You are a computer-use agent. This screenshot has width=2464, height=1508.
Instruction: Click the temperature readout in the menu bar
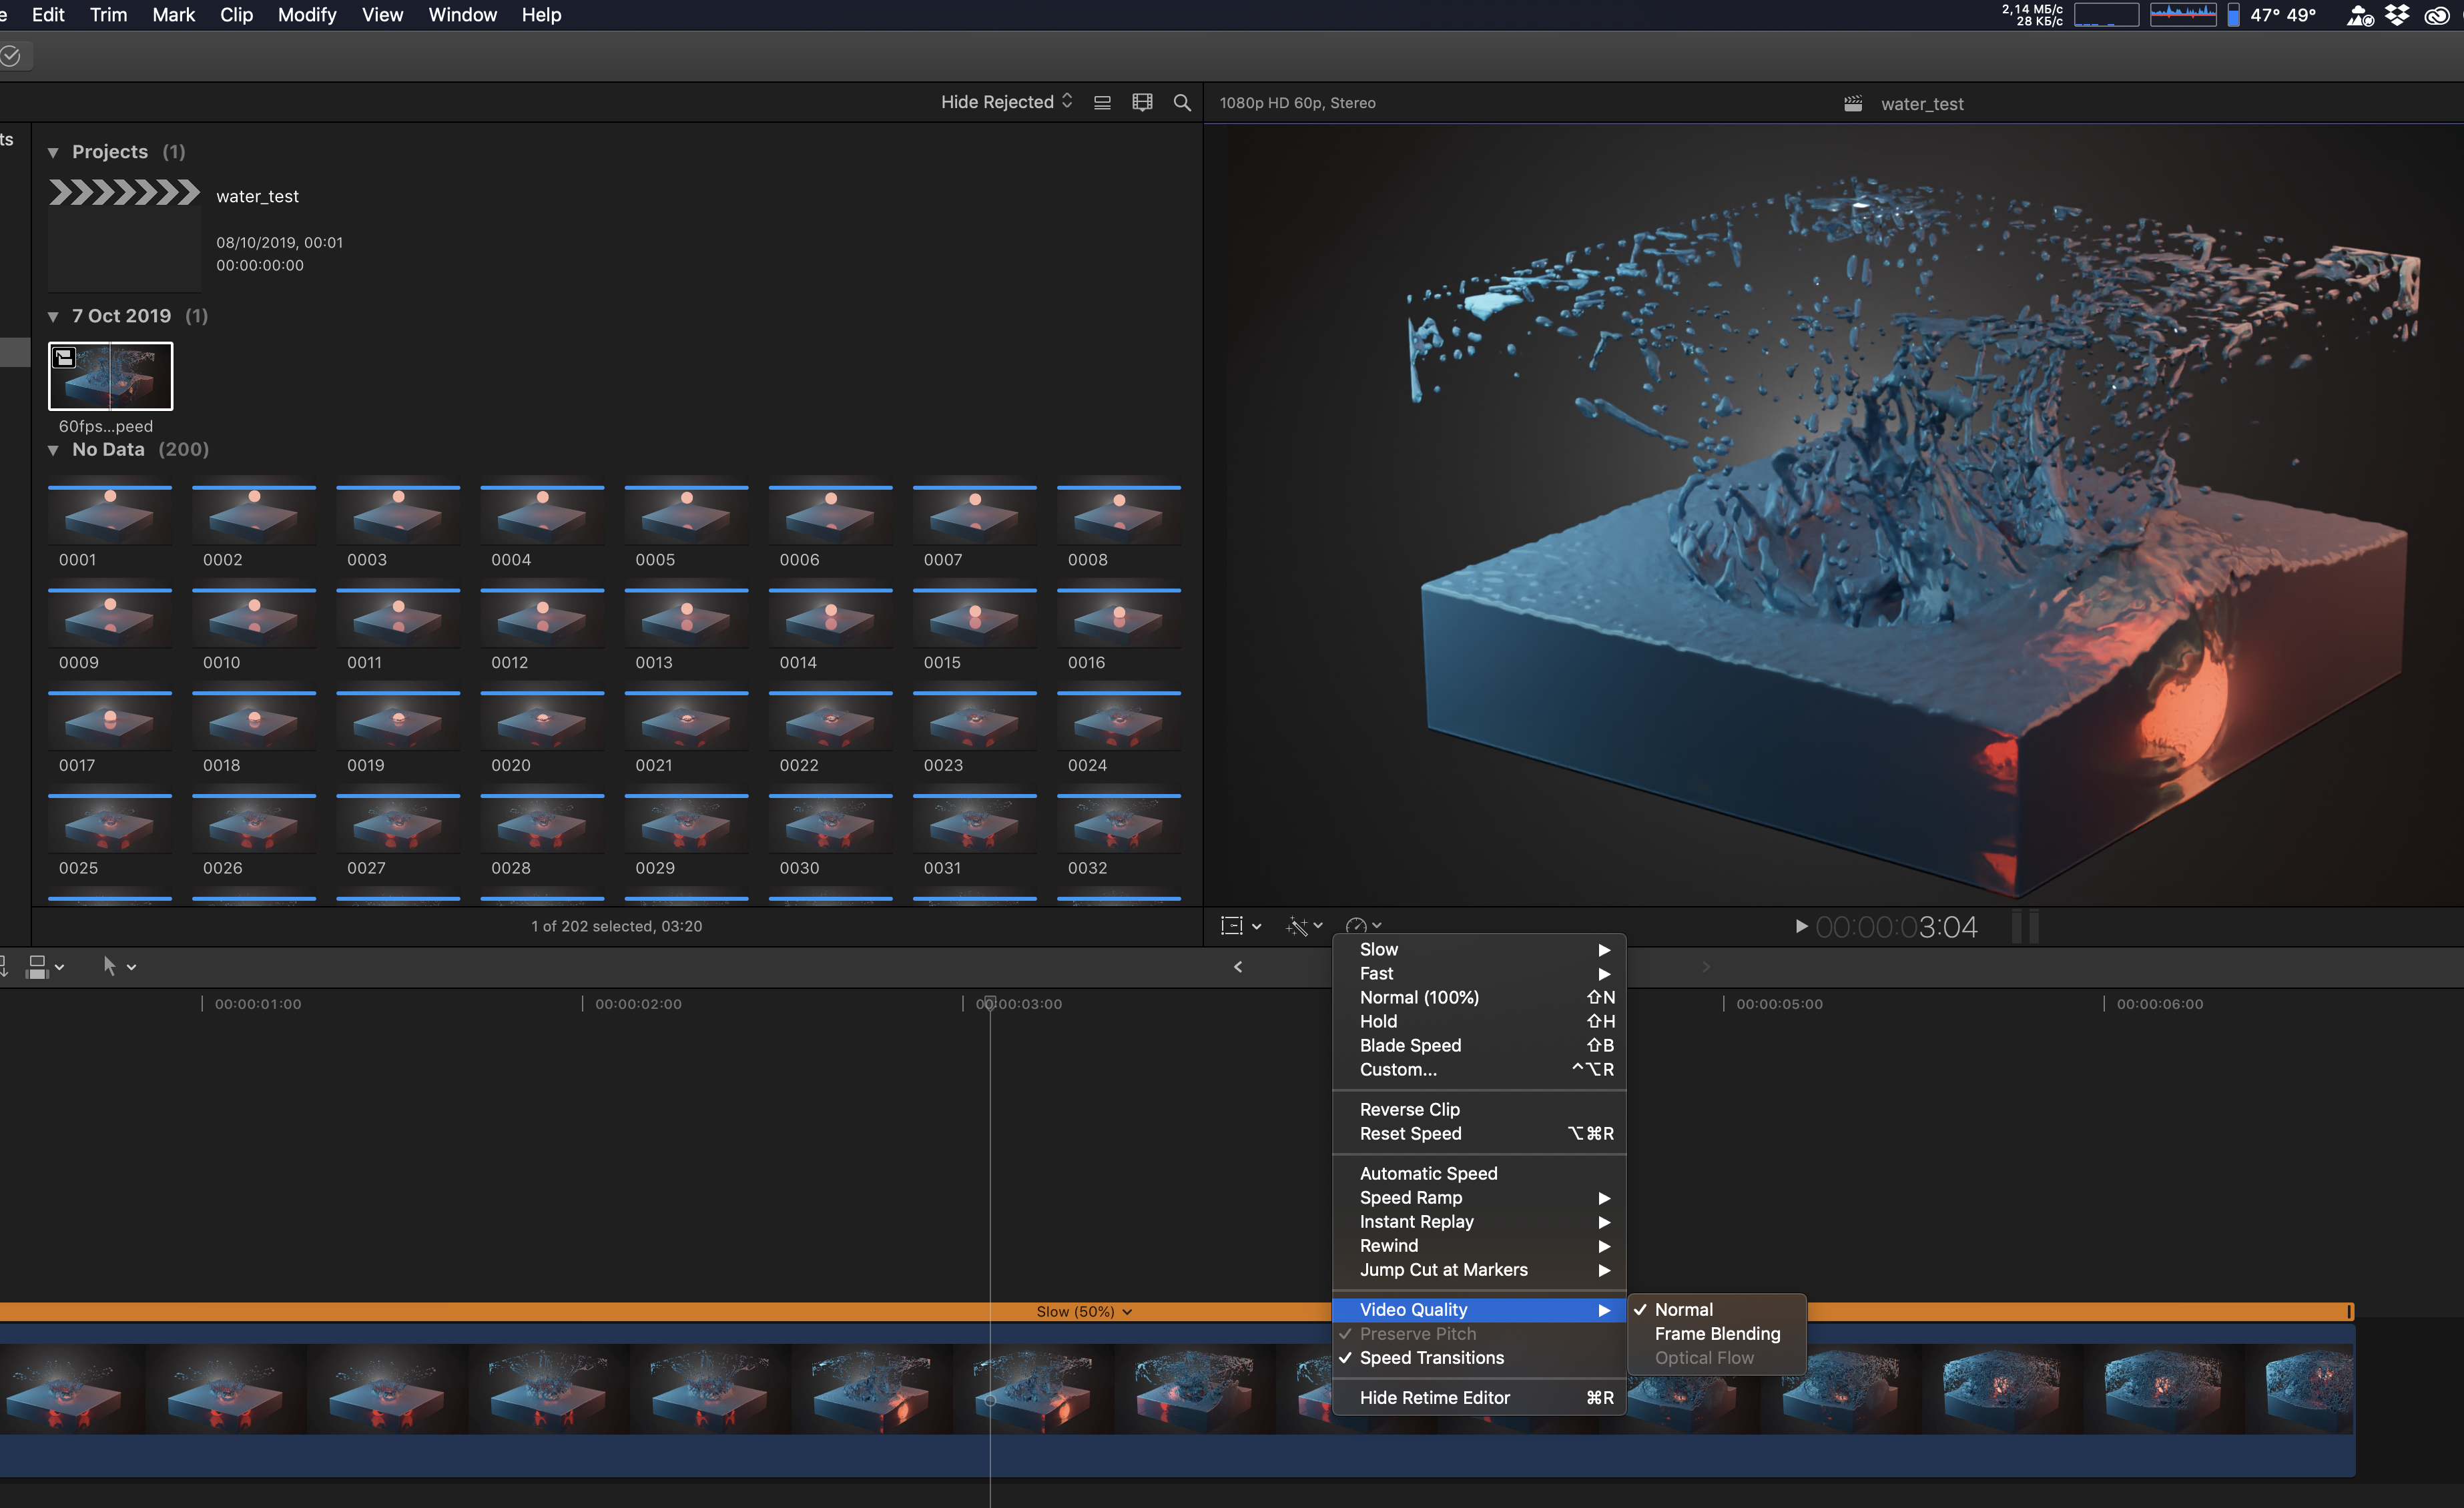(x=2283, y=15)
